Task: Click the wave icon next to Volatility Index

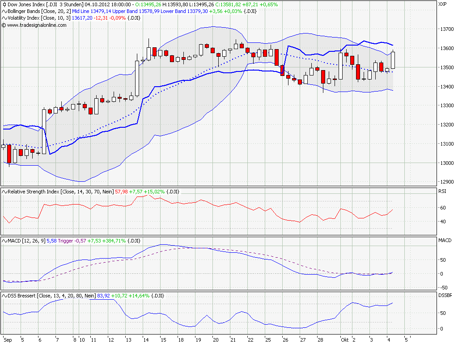Action: click(4, 18)
